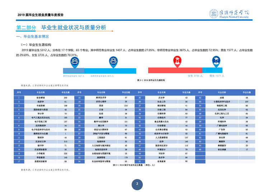Click the 男生 1577 人 label
The width and height of the screenshot is (269, 192).
coord(217,76)
